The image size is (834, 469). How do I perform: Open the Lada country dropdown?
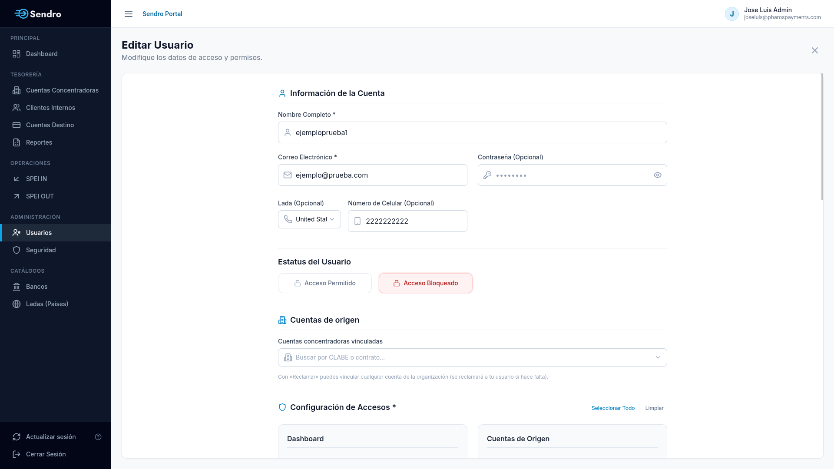pos(309,219)
